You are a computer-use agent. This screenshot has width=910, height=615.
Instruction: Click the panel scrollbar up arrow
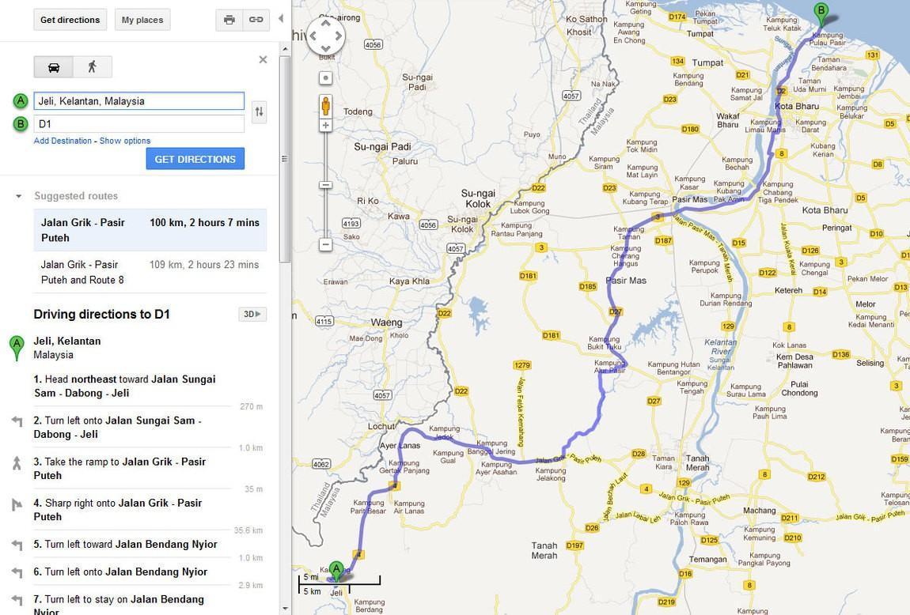[x=285, y=49]
